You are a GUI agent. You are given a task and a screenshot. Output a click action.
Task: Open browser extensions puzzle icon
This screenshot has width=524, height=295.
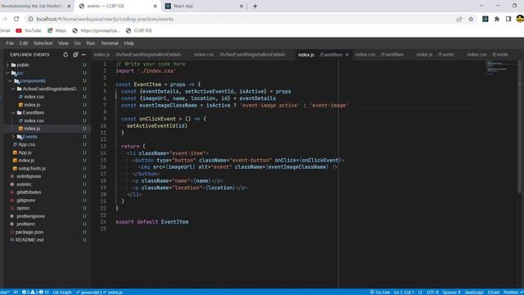coord(497,19)
